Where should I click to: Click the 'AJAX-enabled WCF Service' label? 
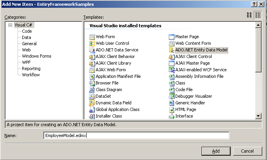click(201, 70)
